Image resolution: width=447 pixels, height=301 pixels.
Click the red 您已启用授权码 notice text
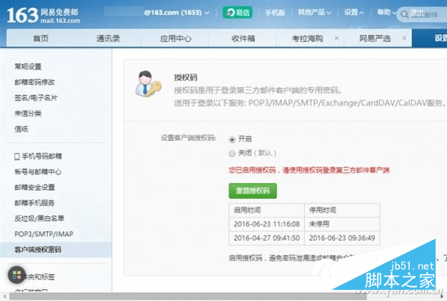coord(309,171)
